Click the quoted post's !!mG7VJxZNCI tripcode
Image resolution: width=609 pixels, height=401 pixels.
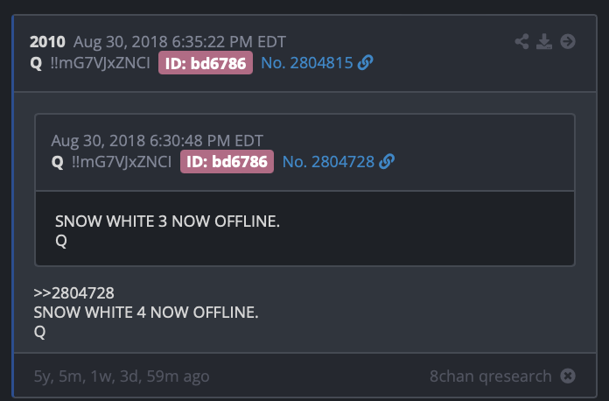pyautogui.click(x=122, y=162)
